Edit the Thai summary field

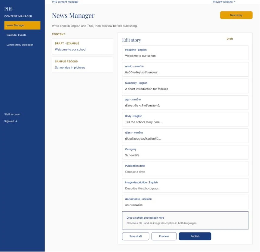click(185, 102)
